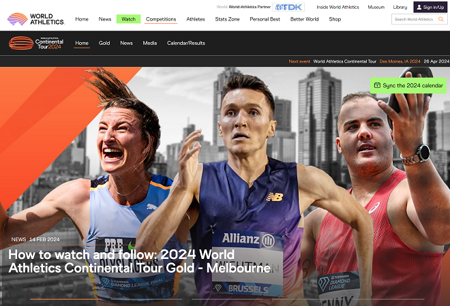Screen dimensions: 450x306
Task: Open the Media tab
Action: click(x=150, y=43)
